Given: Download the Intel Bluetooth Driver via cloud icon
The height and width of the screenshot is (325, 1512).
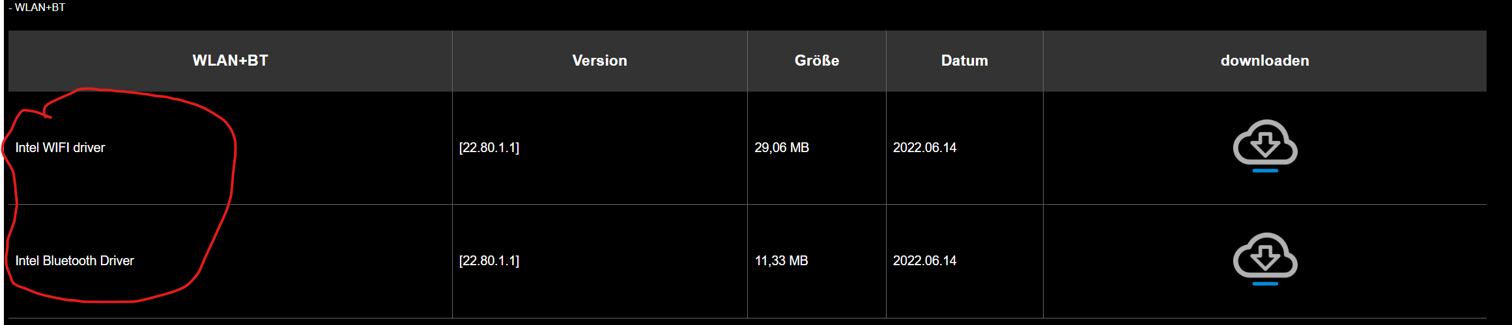Looking at the screenshot, I should (x=1265, y=255).
